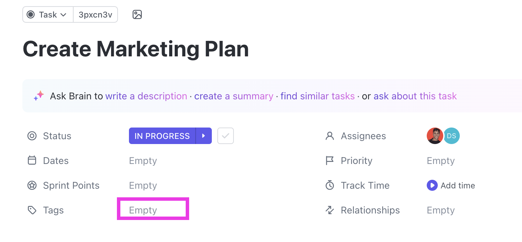This screenshot has height=242, width=522.
Task: Open the Task type dropdown
Action: [48, 15]
